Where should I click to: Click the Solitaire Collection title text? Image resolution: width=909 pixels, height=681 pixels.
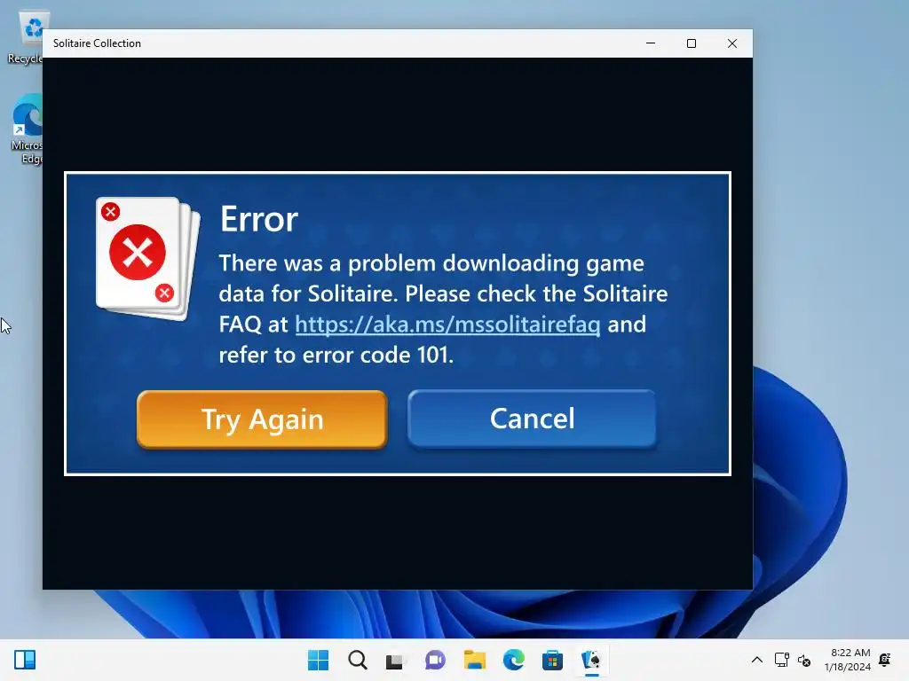[x=97, y=43]
